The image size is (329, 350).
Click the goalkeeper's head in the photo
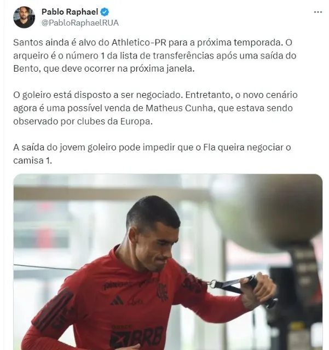tap(154, 232)
